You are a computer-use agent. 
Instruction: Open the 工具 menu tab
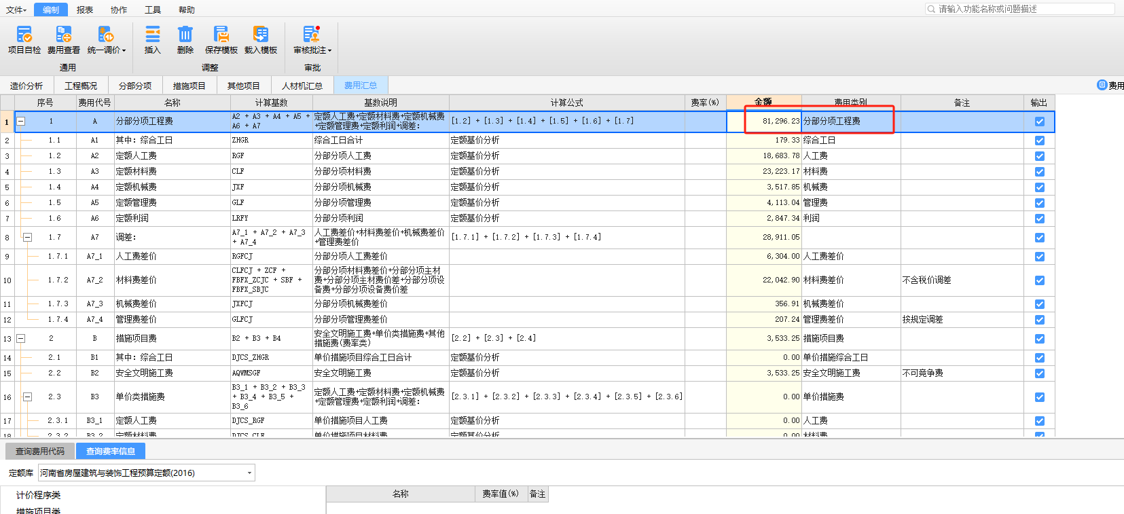click(153, 10)
